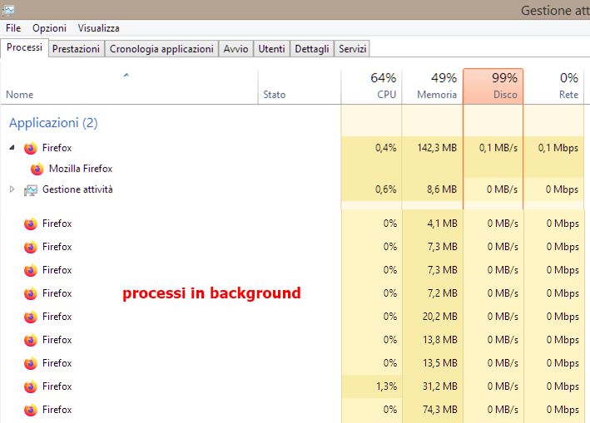Screen dimensions: 590x423
Task: Click the 0,1 Mbps network value
Action: click(558, 148)
